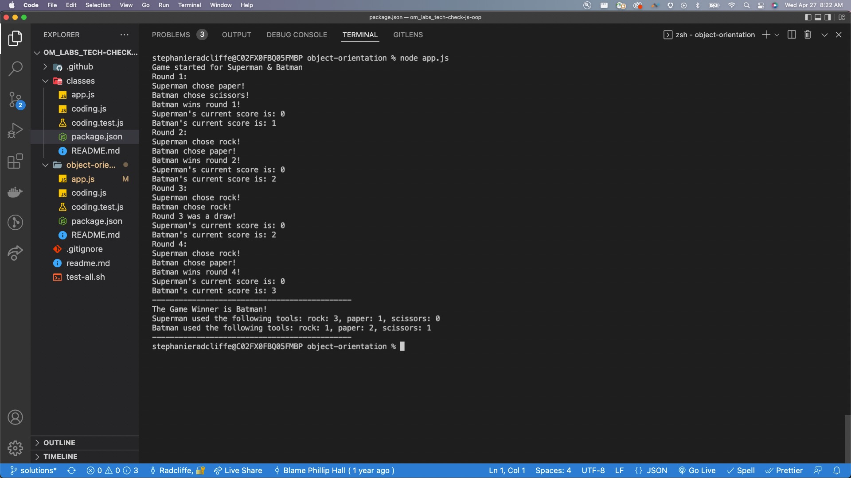Open the Run and Debug view
The image size is (851, 478).
[x=15, y=131]
